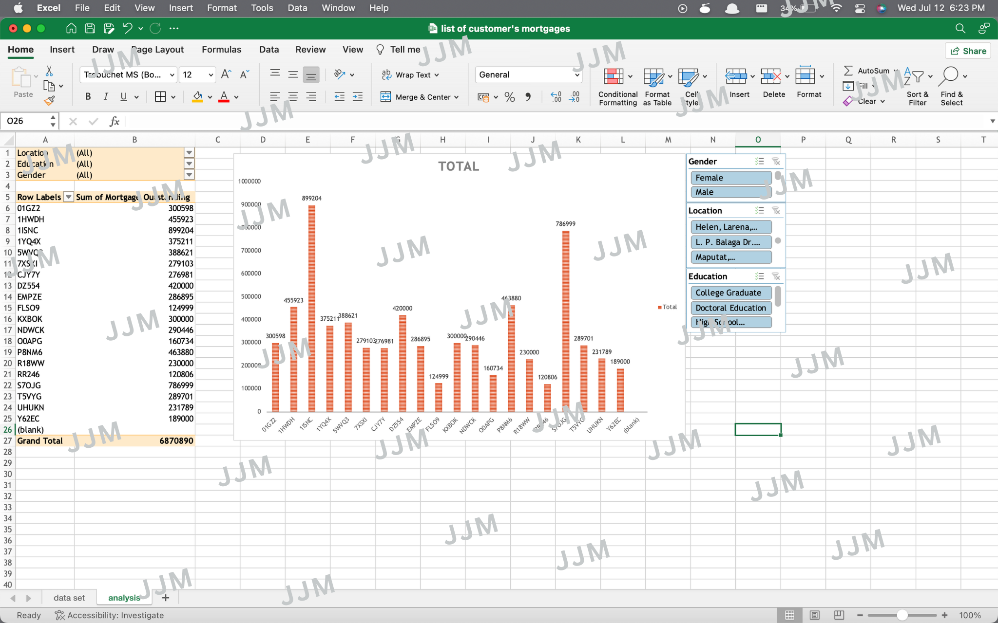Toggle Page Layout view in the status bar
Viewport: 998px width, 623px height.
pos(814,615)
